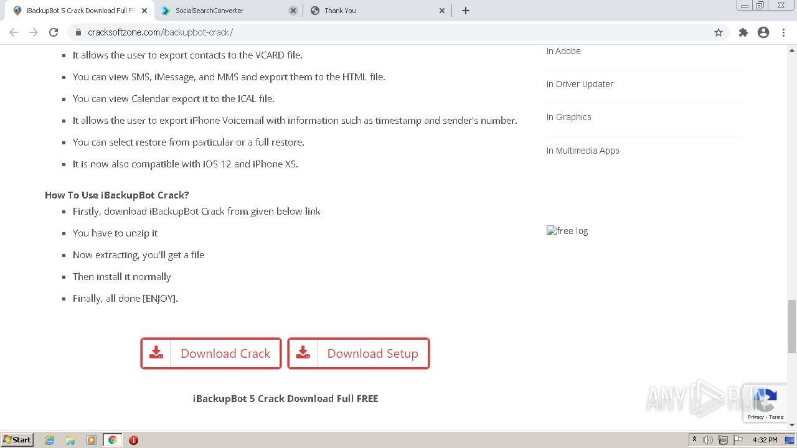Click the 4:32 PM taskbar clock

765,440
